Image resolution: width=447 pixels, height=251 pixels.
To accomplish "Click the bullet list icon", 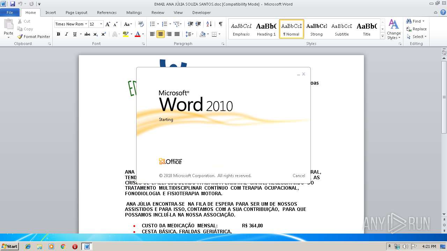I will tap(152, 24).
